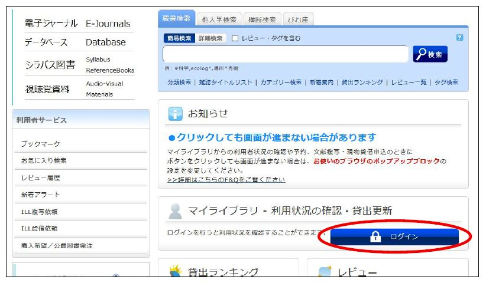Click the blue help question mark icon
The image size is (486, 283).
tap(460, 38)
